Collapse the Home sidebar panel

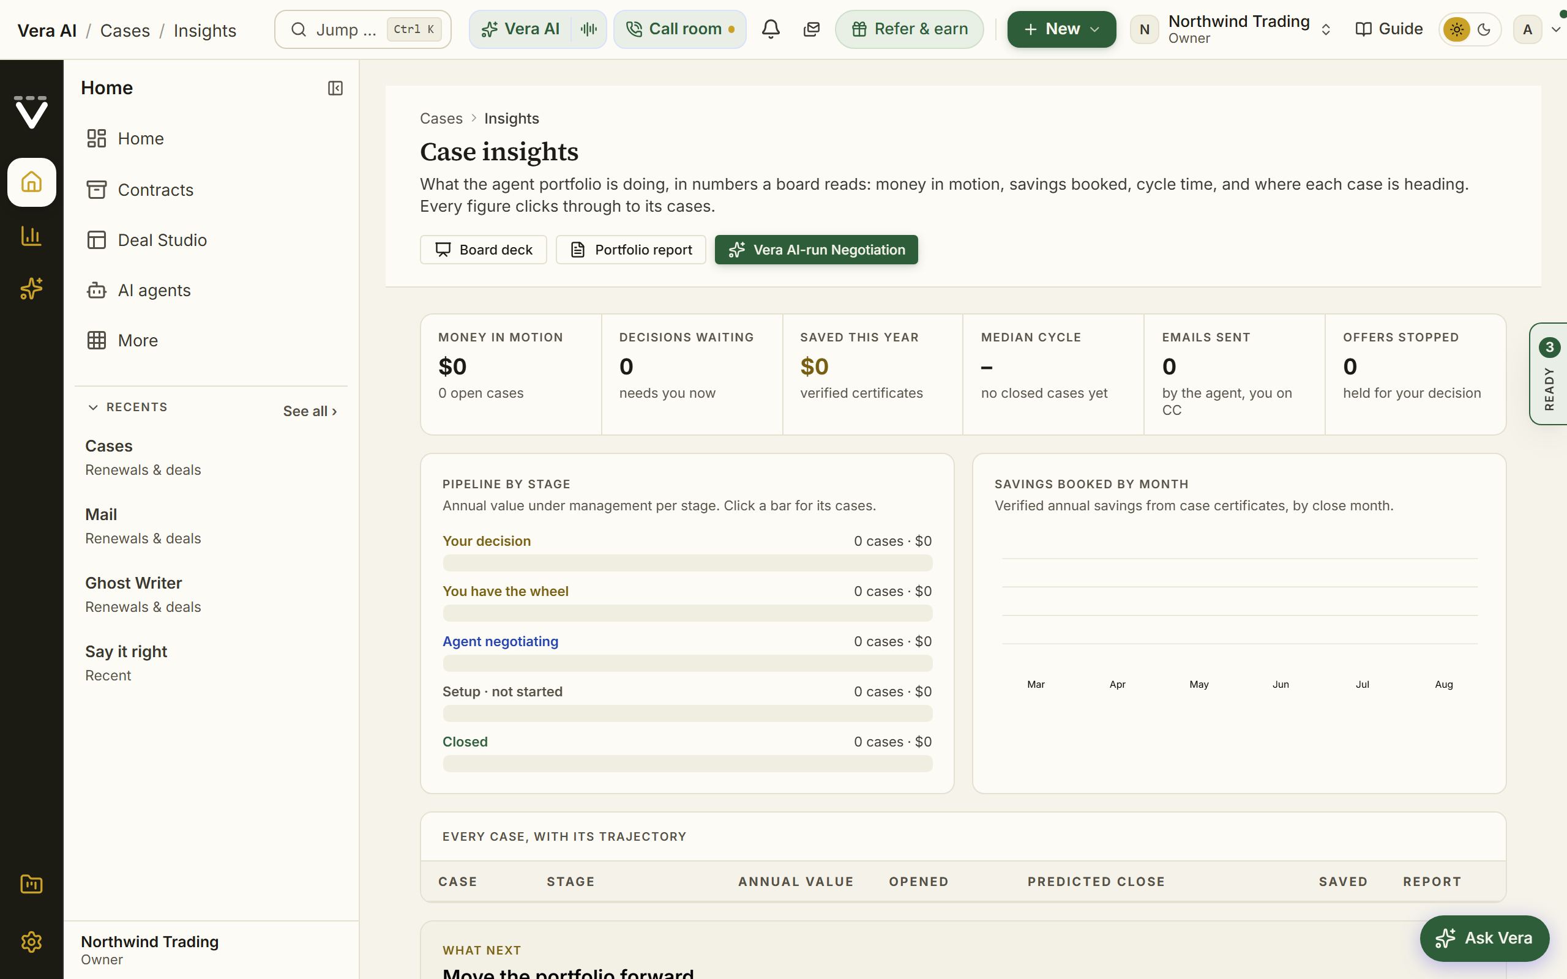335,88
